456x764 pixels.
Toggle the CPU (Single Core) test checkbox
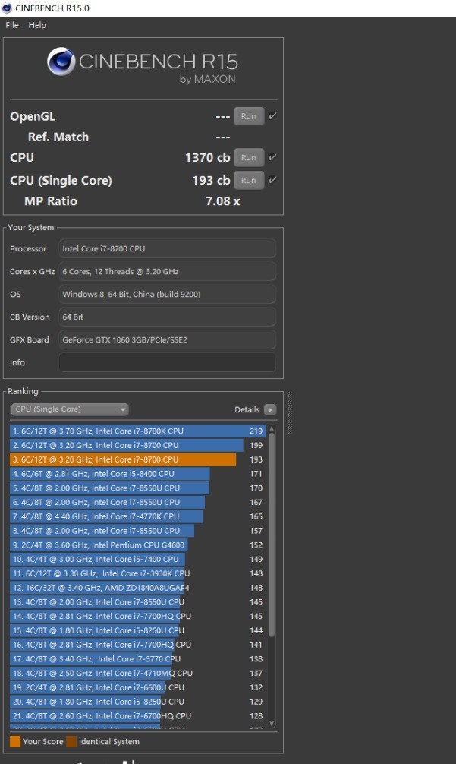(x=272, y=180)
